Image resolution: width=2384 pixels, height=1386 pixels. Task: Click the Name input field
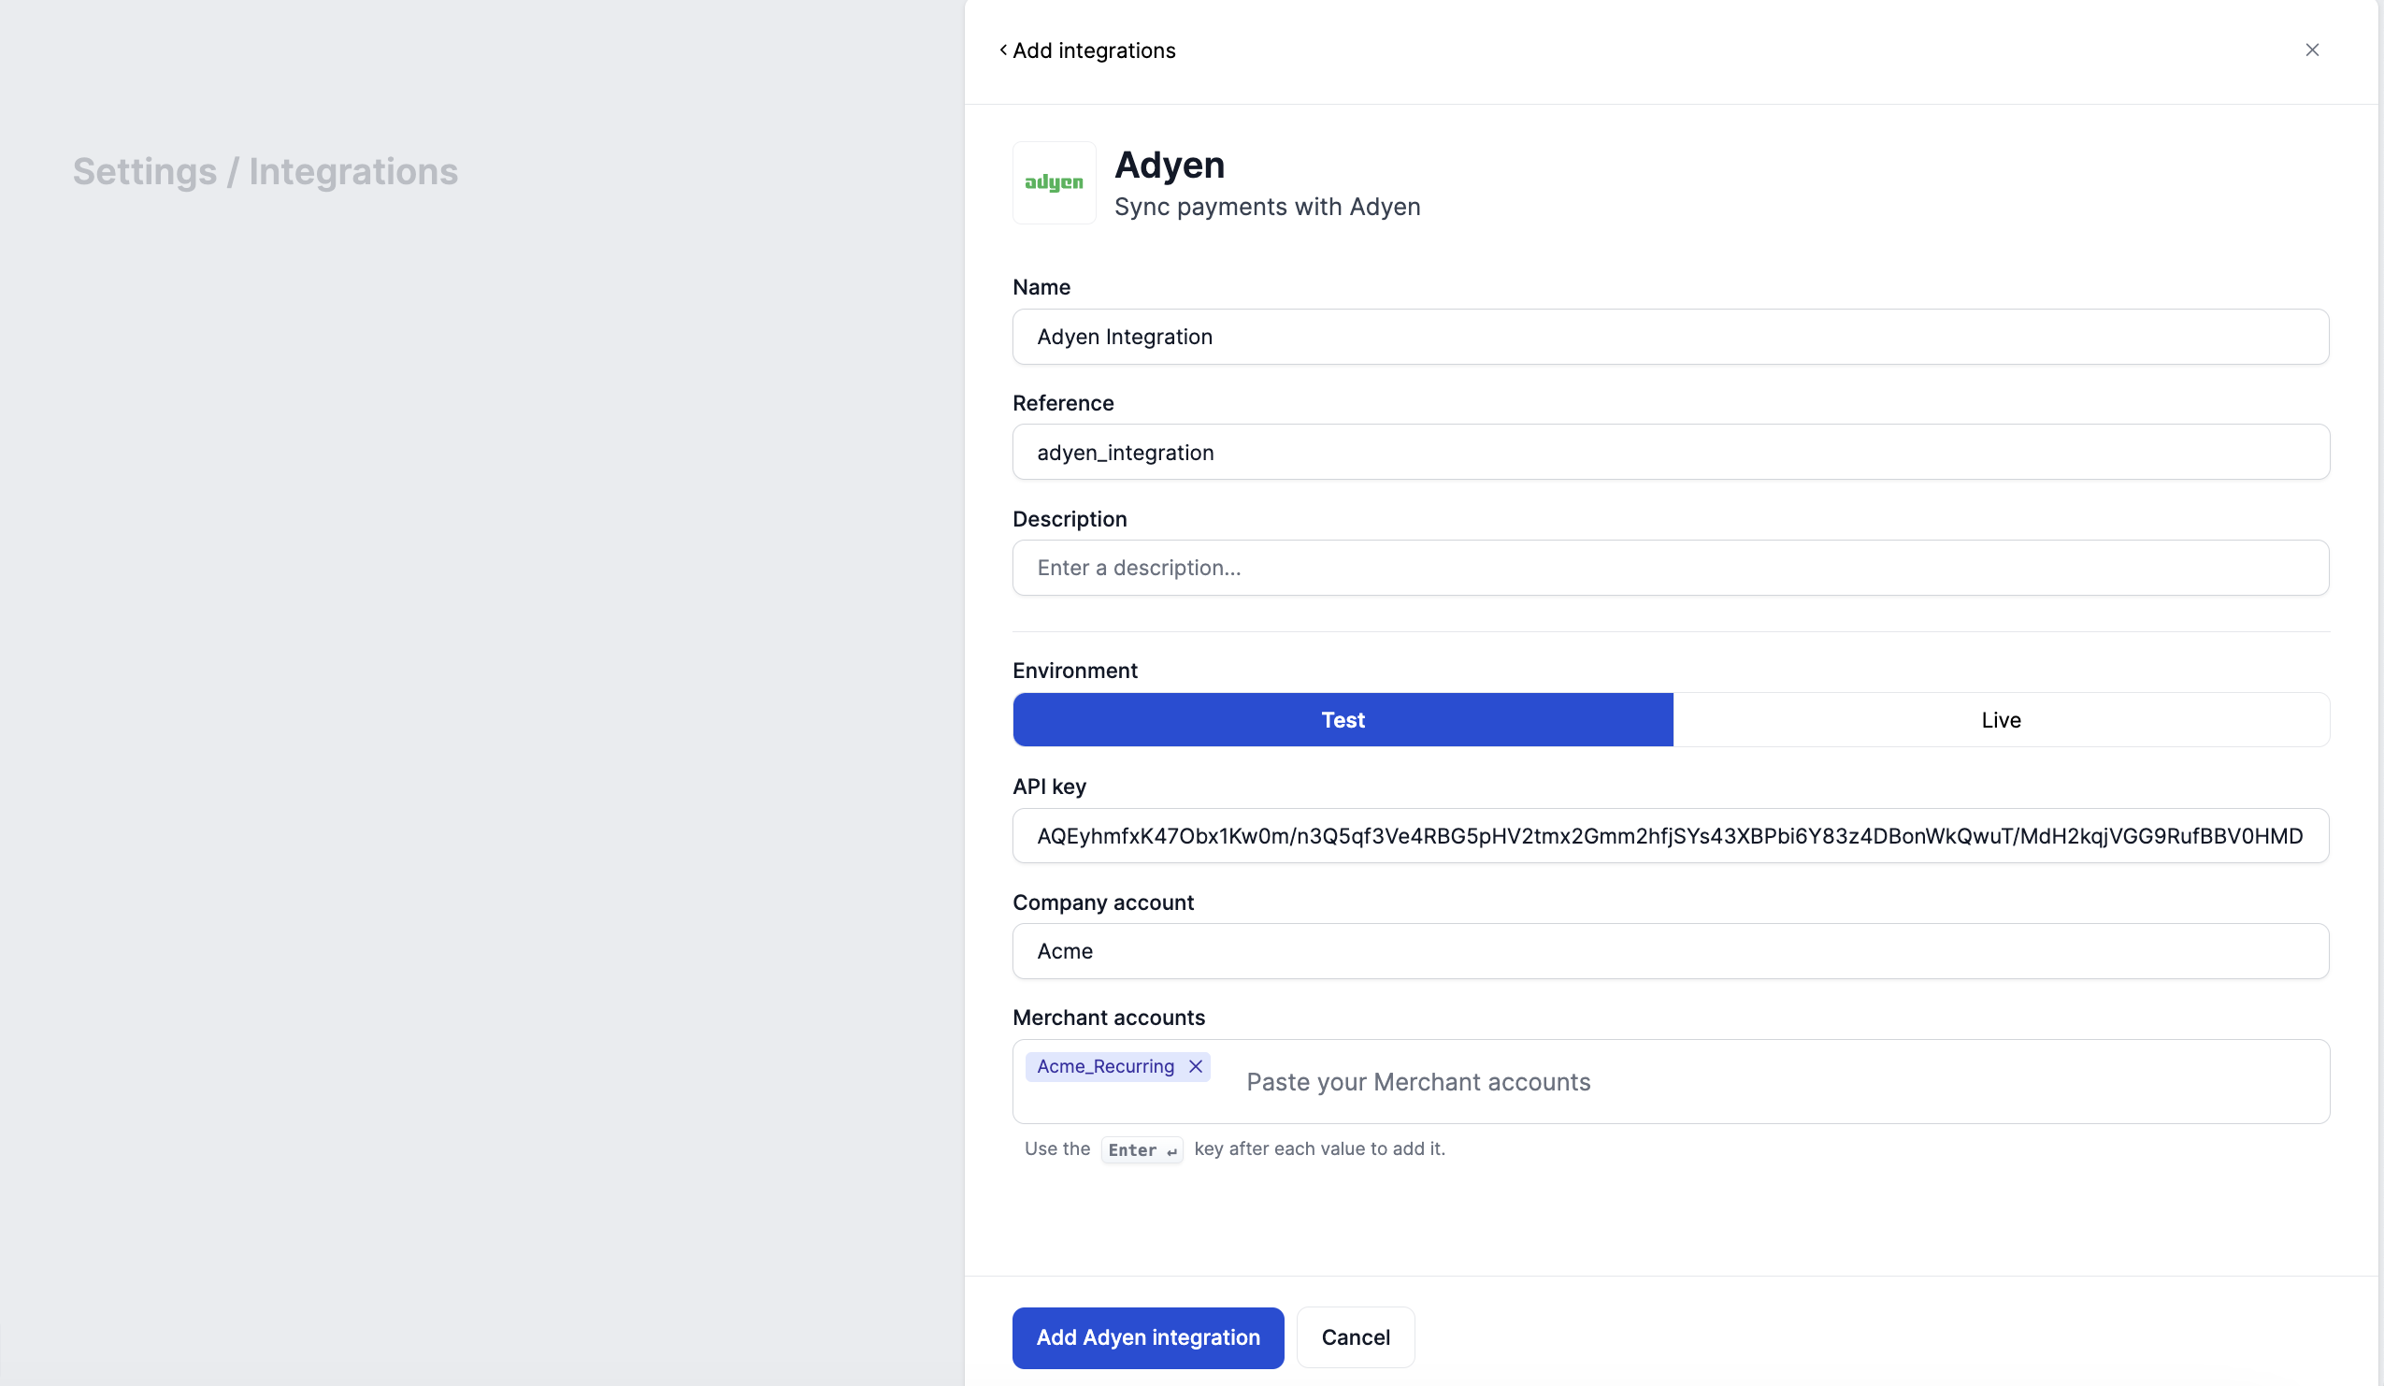(x=1670, y=337)
